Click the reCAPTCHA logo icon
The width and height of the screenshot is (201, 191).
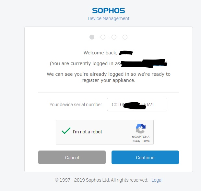coord(140,129)
